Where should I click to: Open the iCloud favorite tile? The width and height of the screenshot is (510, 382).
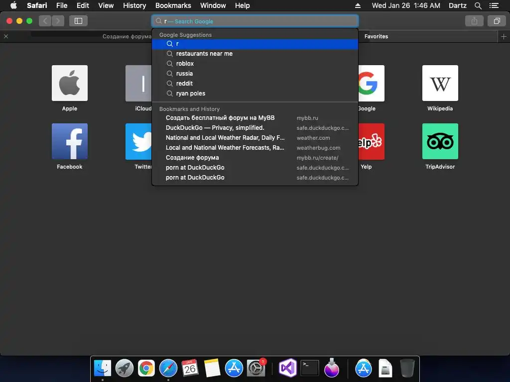tap(138, 83)
